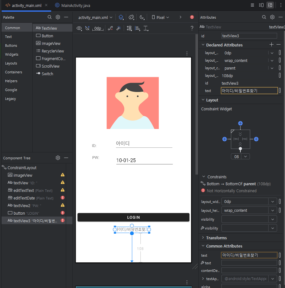Toggle the orientation for preview icon
This screenshot has height=288, width=285.
131,17
